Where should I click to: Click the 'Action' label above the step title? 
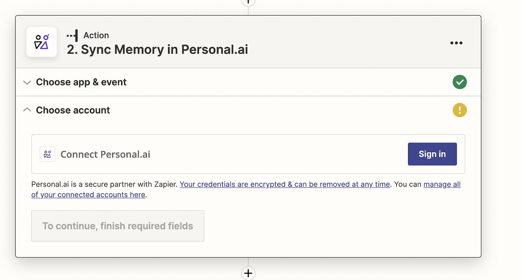tap(96, 35)
